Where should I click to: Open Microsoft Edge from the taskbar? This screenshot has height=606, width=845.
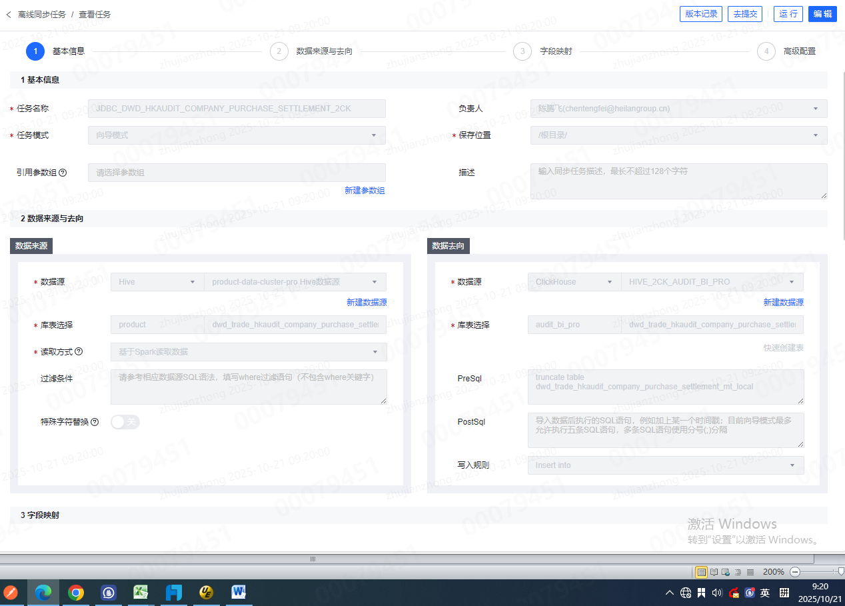[x=43, y=593]
